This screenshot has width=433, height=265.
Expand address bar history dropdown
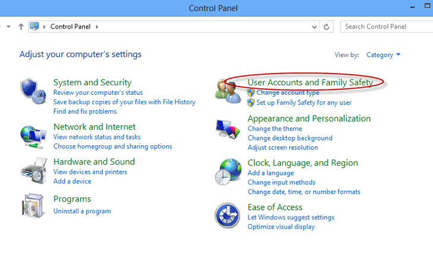pyautogui.click(x=314, y=27)
